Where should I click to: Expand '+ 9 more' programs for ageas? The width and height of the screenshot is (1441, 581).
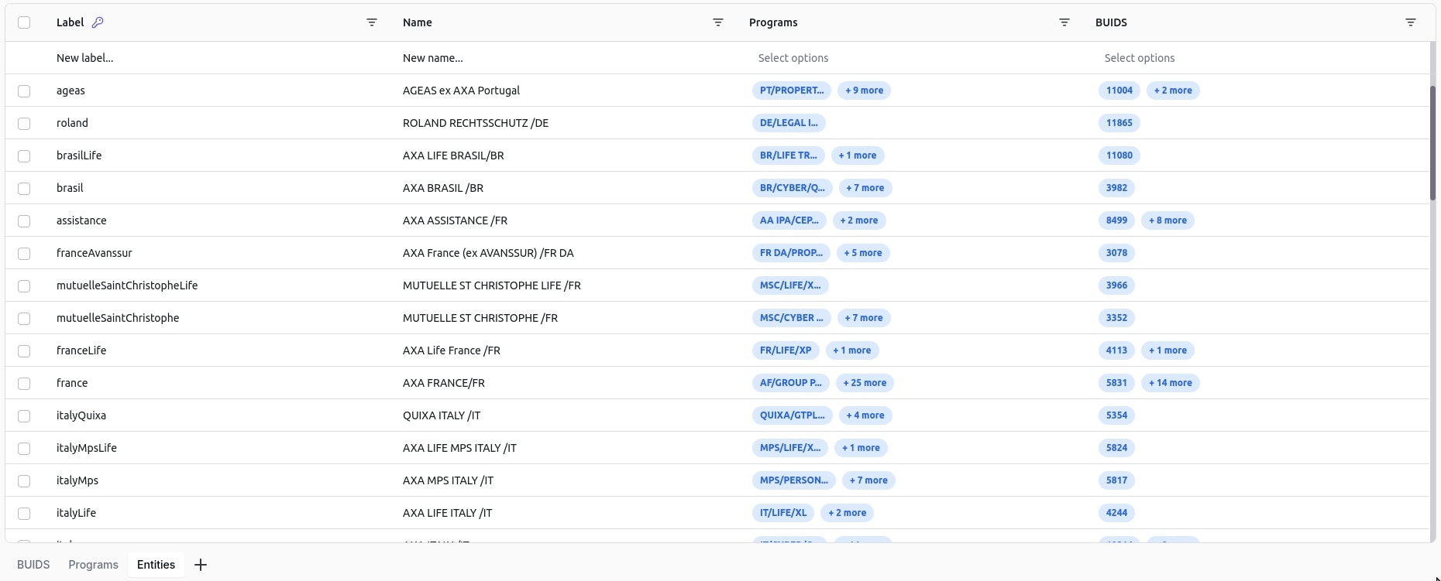865,91
